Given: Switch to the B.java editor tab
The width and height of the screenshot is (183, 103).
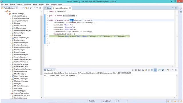Looking at the screenshot, I should tap(48, 8).
